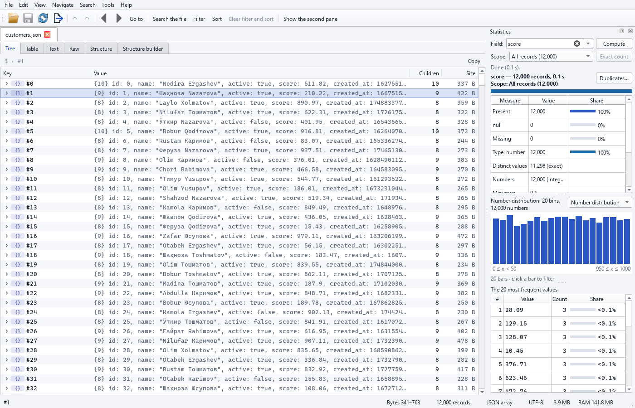The height and width of the screenshot is (408, 635).
Task: Go back with the left triangle icon
Action: pyautogui.click(x=104, y=18)
